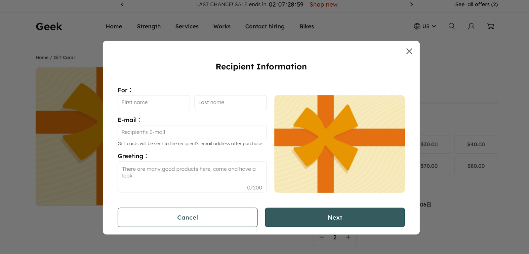The height and width of the screenshot is (254, 529).
Task: Open the user account icon
Action: click(471, 26)
